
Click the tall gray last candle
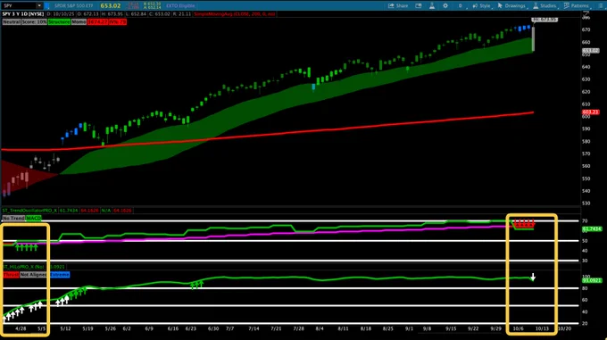533,38
